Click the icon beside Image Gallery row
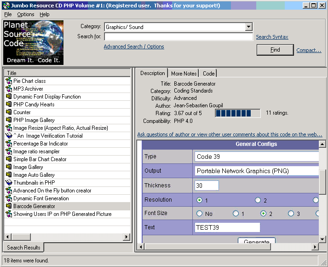The height and width of the screenshot is (267, 328). (x=9, y=167)
